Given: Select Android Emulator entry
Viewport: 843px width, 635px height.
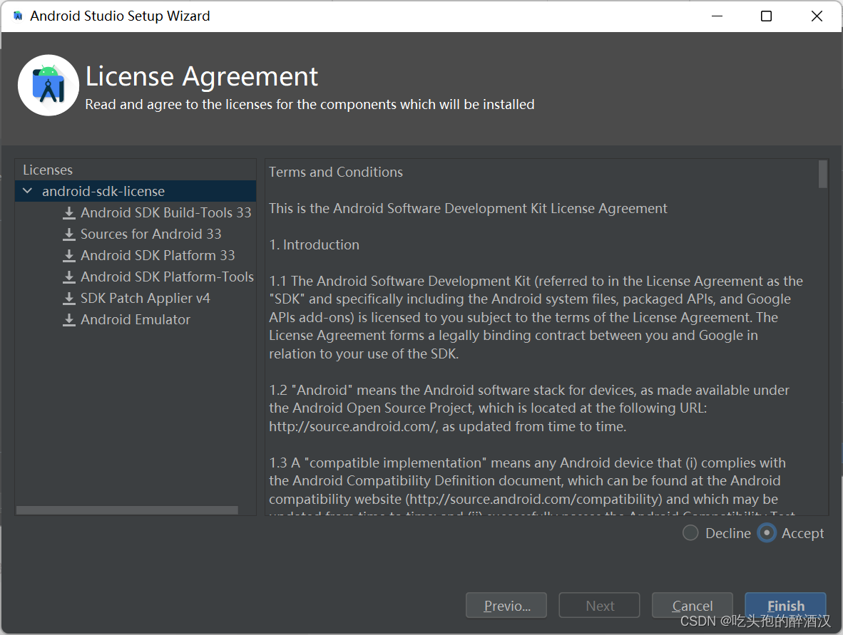Looking at the screenshot, I should tap(136, 320).
